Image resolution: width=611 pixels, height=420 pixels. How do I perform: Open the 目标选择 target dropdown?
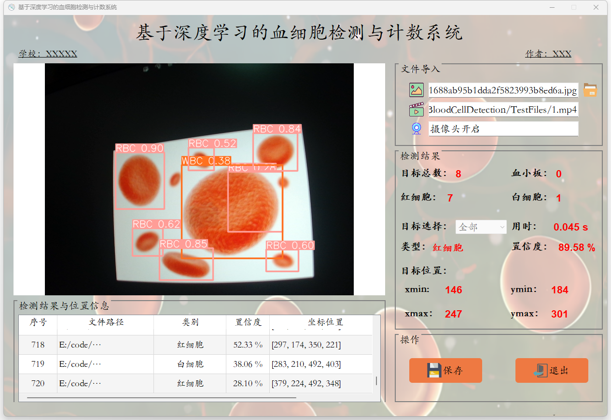[502, 227]
